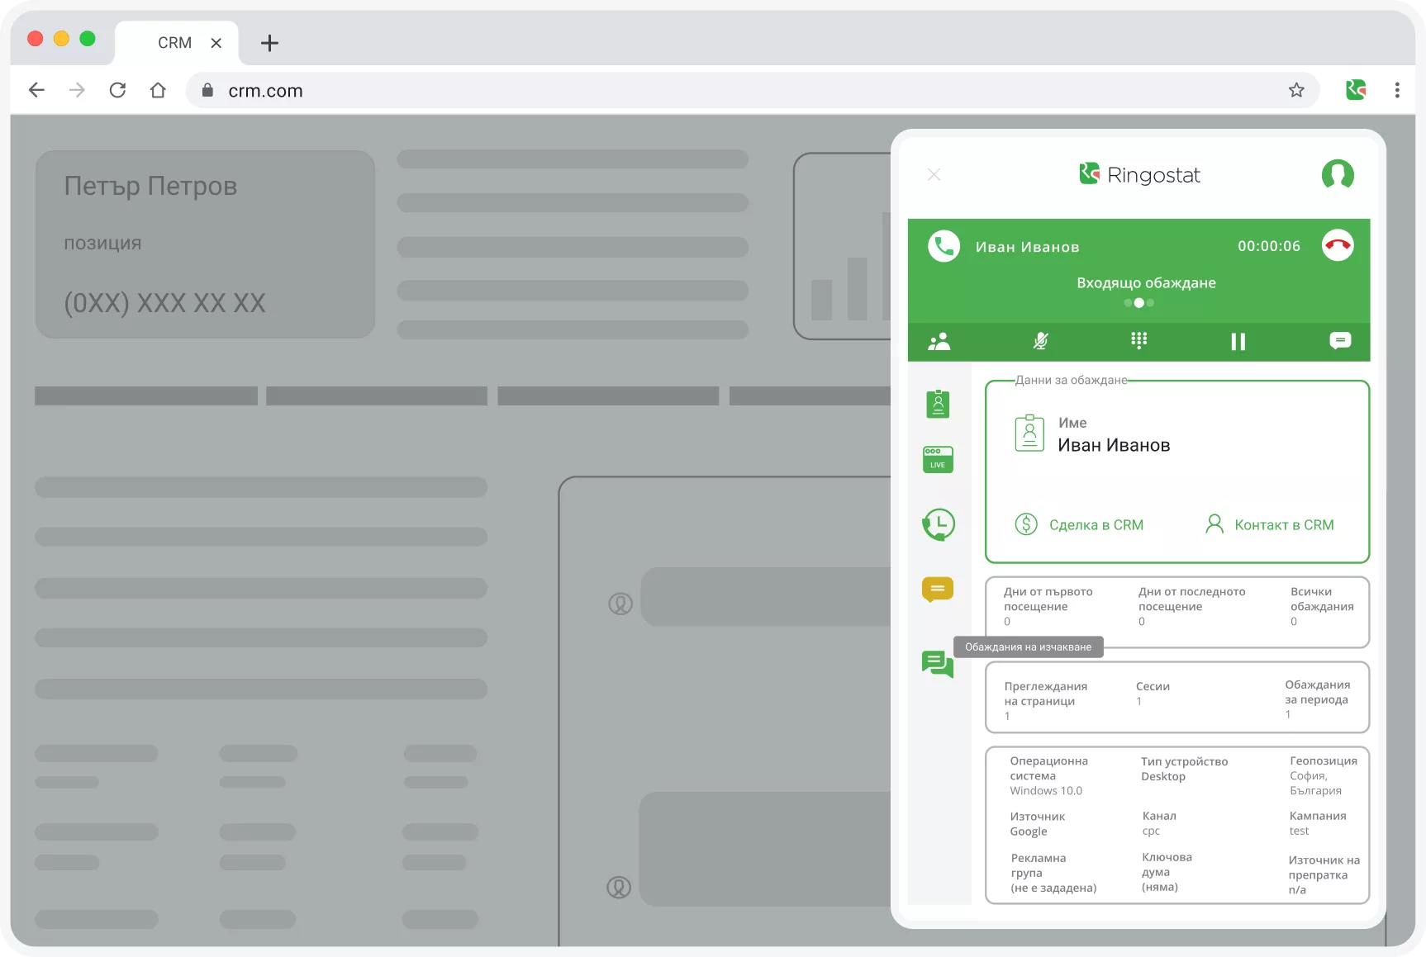Click the person icon for CRM contact
The height and width of the screenshot is (957, 1426).
pos(1214,524)
